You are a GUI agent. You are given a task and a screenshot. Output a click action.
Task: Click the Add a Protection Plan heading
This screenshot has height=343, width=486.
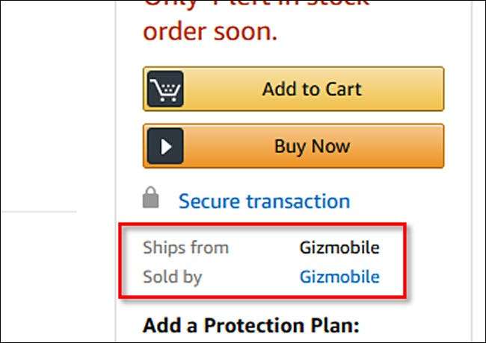point(251,325)
